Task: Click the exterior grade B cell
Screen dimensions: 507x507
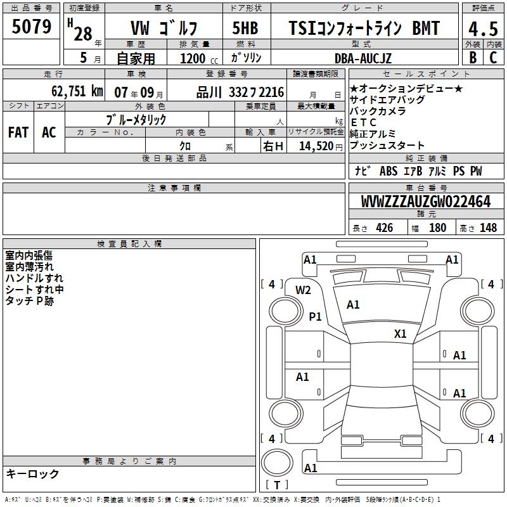Action: point(472,57)
